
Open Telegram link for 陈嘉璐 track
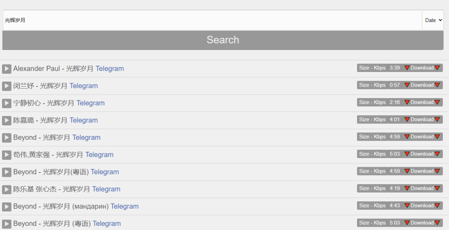(x=84, y=120)
